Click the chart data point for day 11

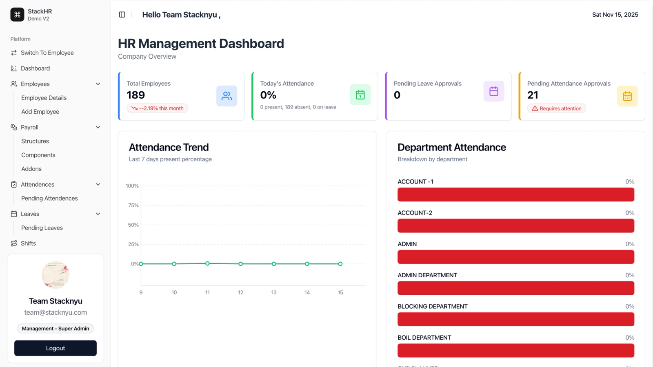click(x=207, y=263)
